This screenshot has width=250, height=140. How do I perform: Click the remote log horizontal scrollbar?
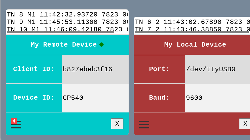(x=60, y=32)
